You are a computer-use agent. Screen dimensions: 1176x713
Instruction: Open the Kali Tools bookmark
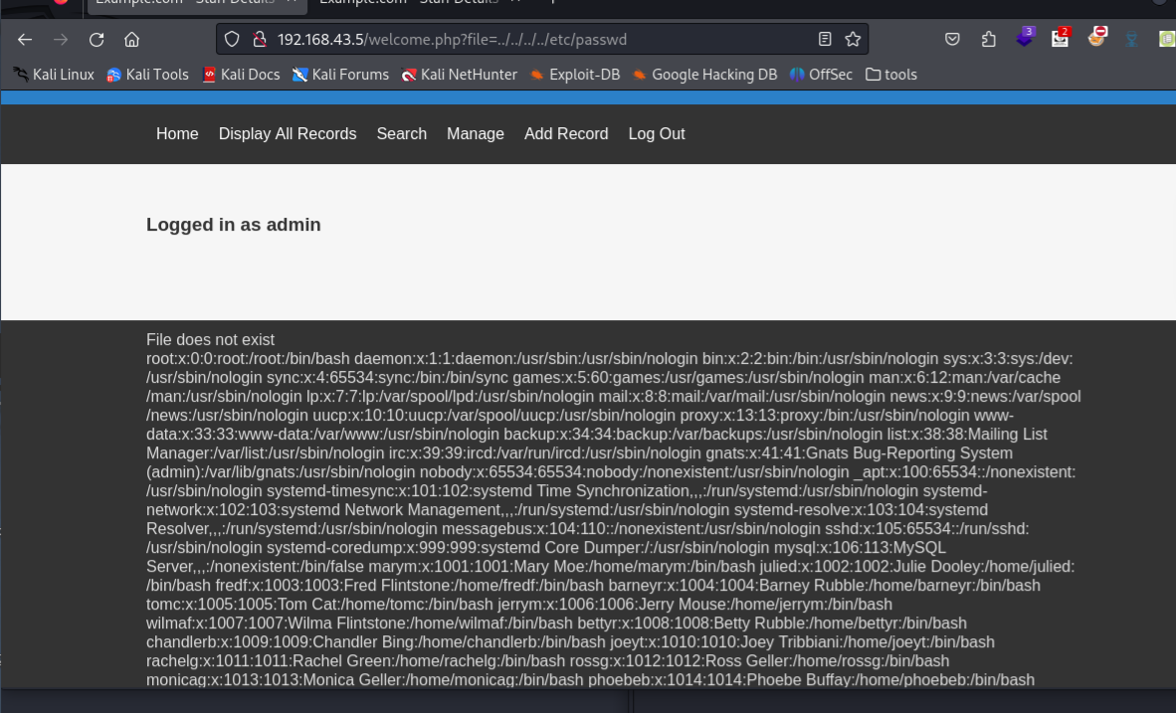pyautogui.click(x=147, y=75)
